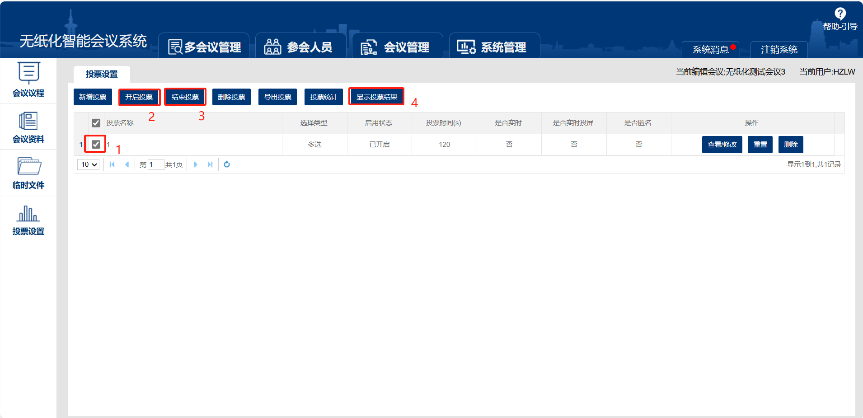The width and height of the screenshot is (863, 418).
Task: Click 注销系统 to log out
Action: click(x=779, y=50)
